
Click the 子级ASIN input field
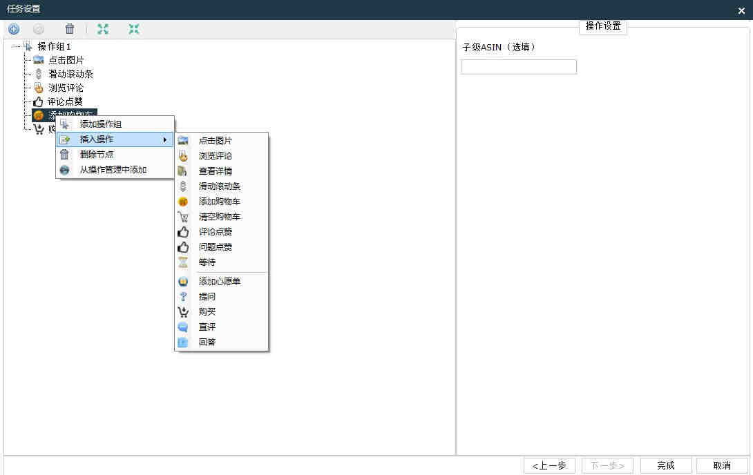(x=519, y=67)
